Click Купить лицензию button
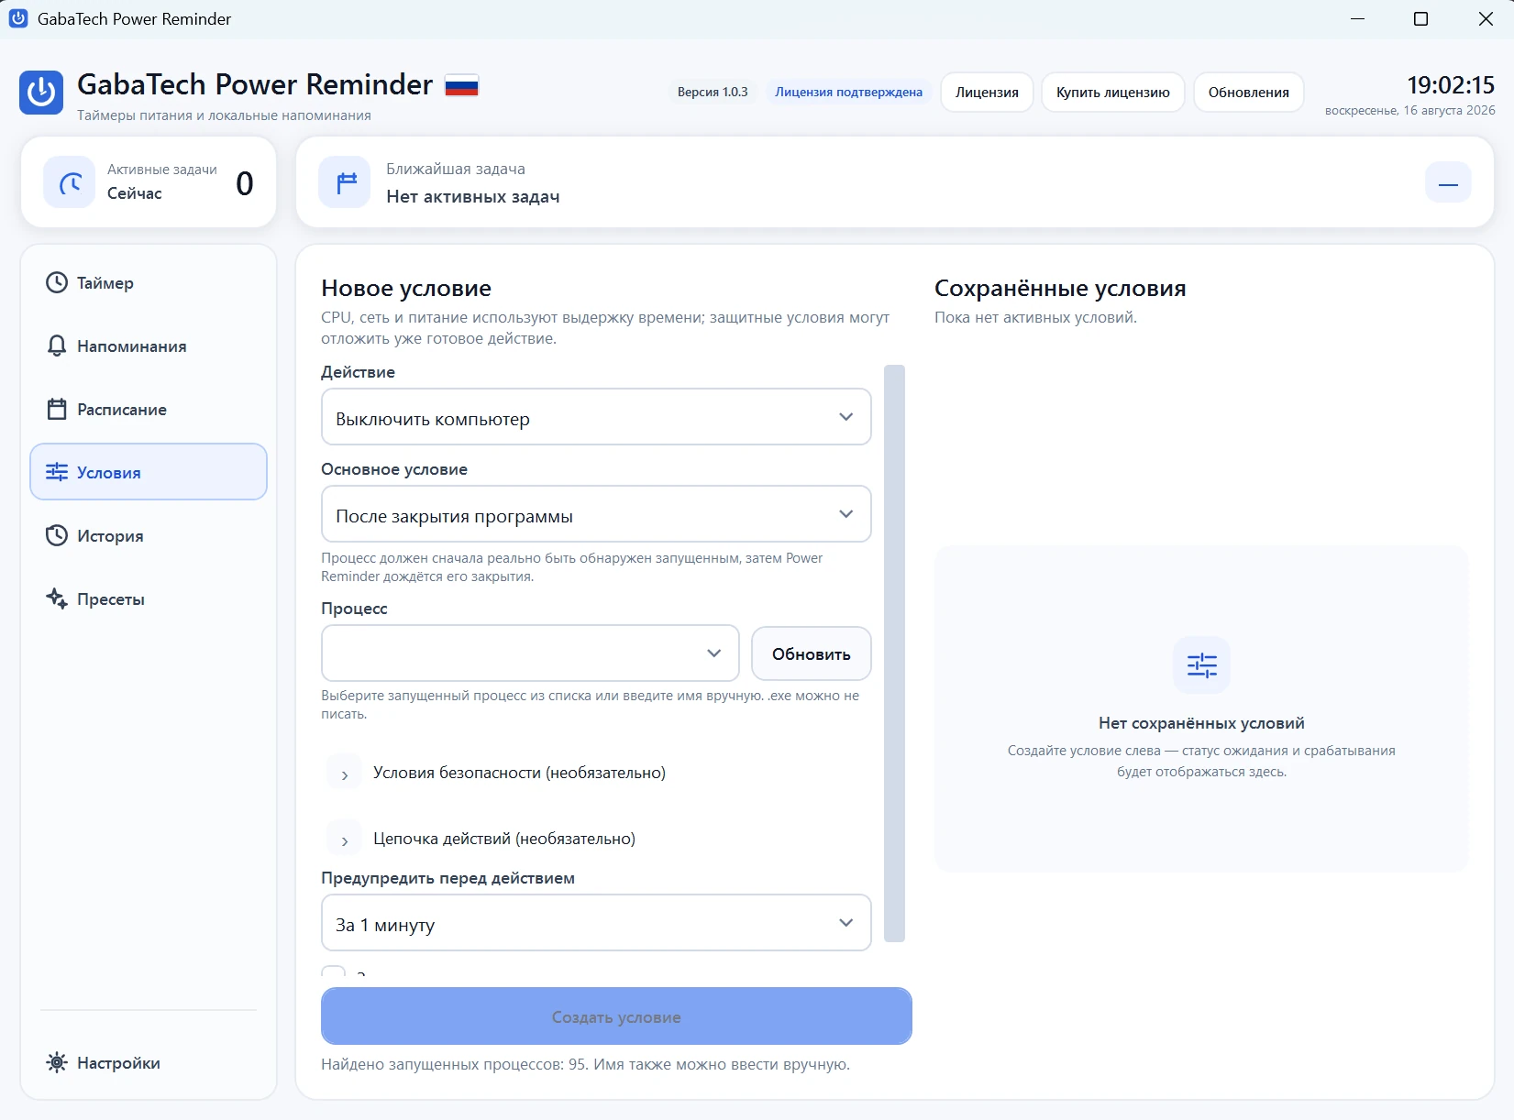The width and height of the screenshot is (1514, 1120). point(1112,93)
